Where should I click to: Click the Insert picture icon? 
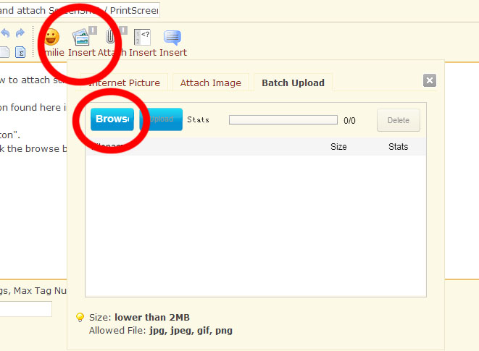pos(81,37)
